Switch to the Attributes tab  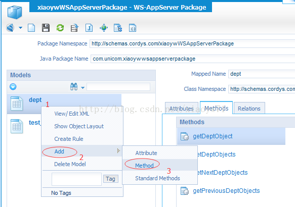coord(181,108)
